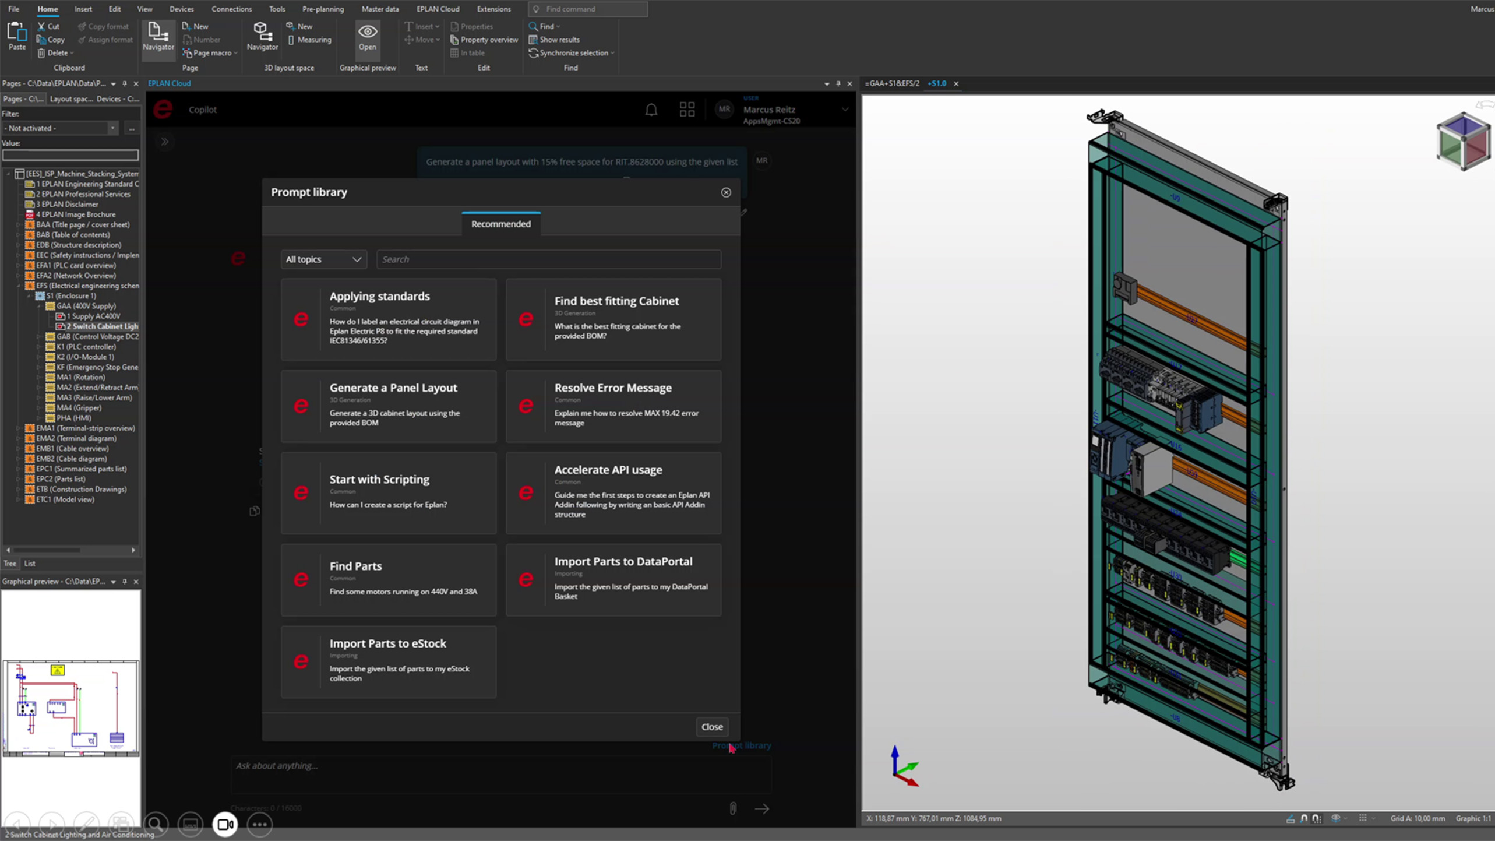
Task: Open the All topics dropdown
Action: point(323,259)
